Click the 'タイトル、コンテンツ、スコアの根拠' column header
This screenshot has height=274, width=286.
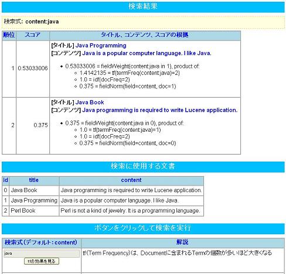click(x=145, y=35)
